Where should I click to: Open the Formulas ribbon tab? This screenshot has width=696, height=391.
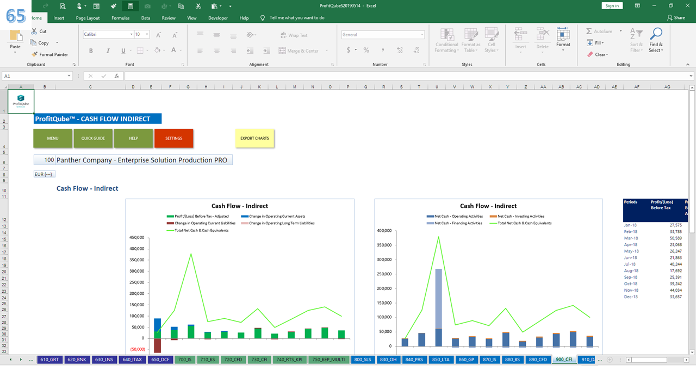coord(120,18)
